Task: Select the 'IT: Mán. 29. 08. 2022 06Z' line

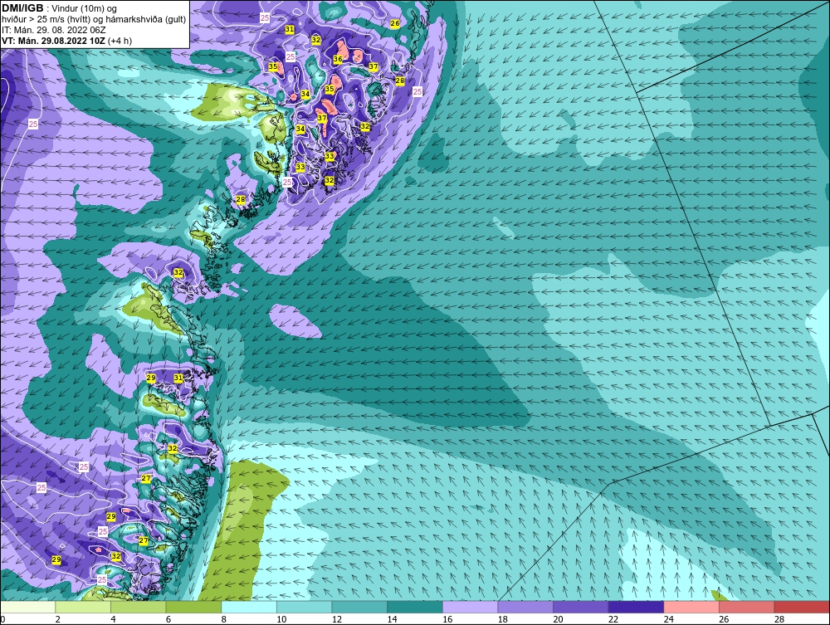Action: pyautogui.click(x=53, y=30)
